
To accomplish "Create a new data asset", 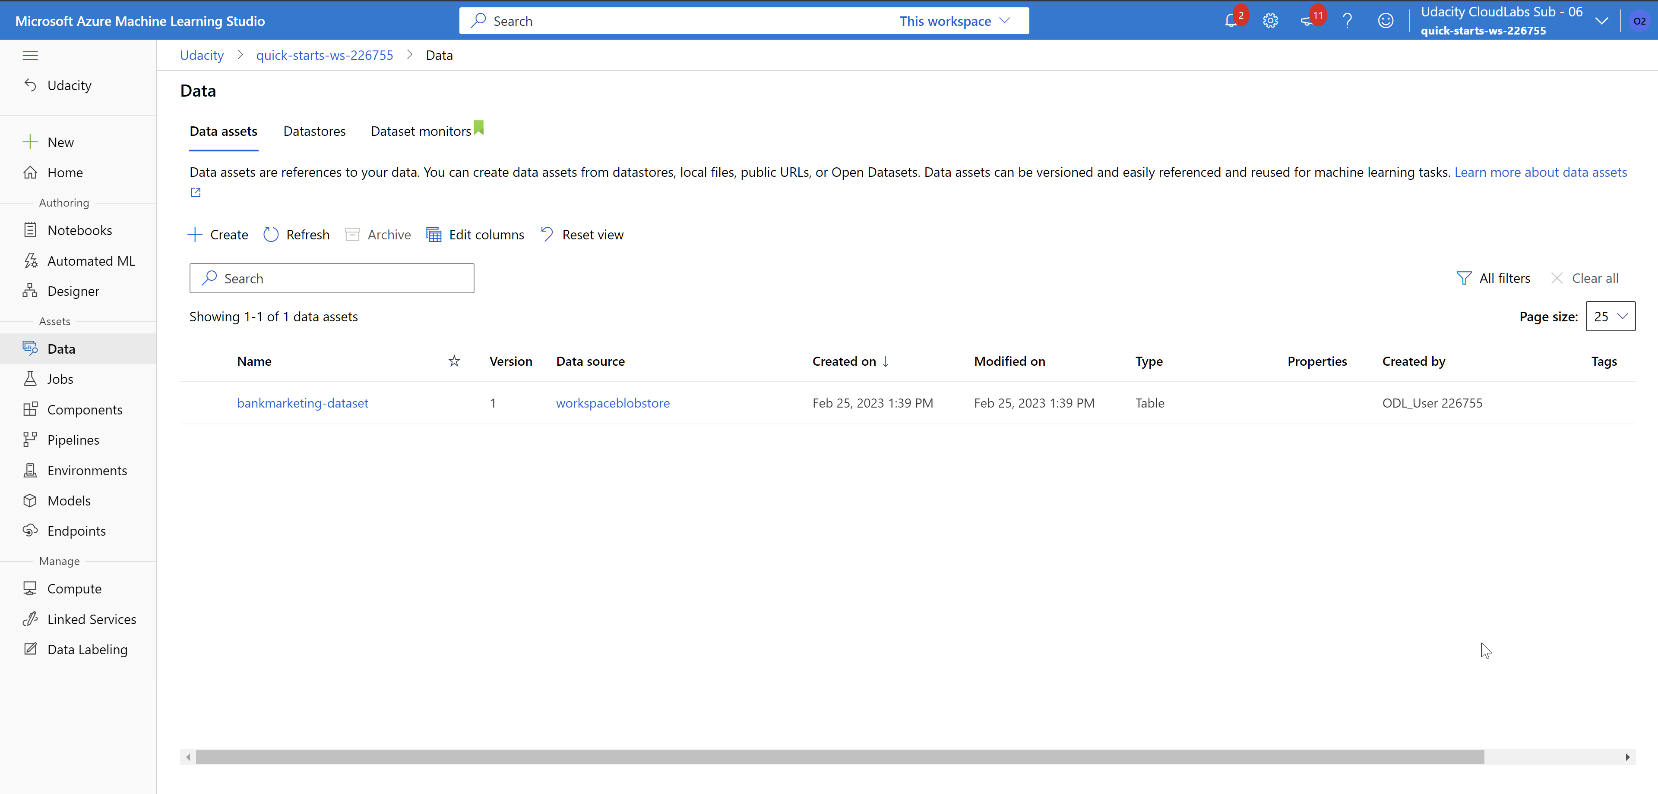I will 217,234.
